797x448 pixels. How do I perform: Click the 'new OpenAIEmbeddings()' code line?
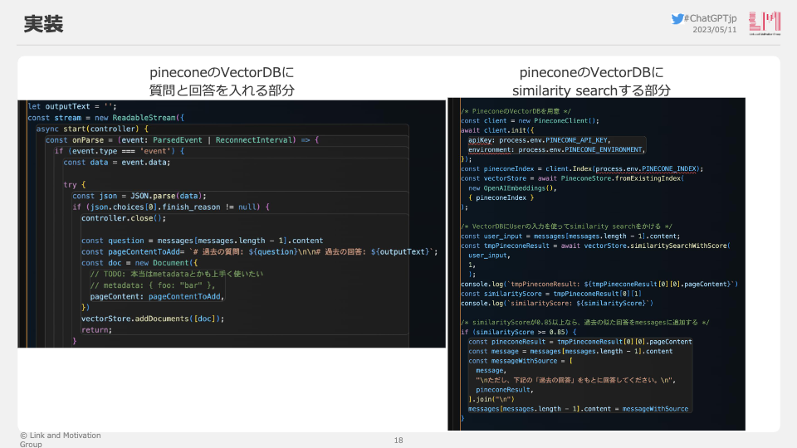[x=511, y=187]
